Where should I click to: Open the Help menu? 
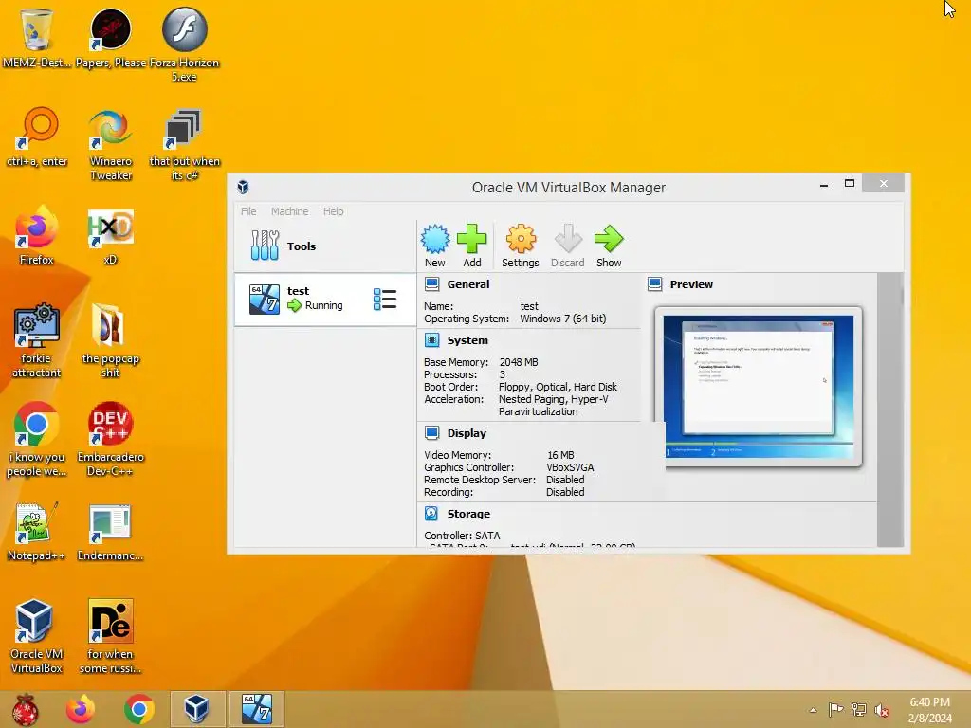point(333,211)
